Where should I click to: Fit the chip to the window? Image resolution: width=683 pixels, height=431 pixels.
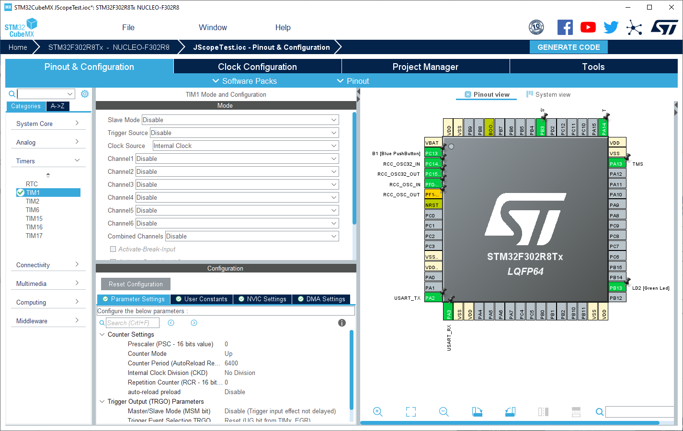411,412
